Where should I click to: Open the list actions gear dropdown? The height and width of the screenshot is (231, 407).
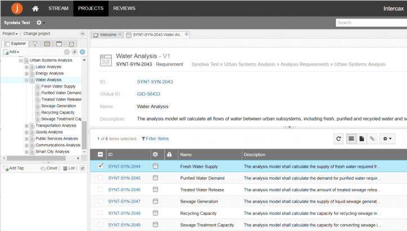coord(387,139)
